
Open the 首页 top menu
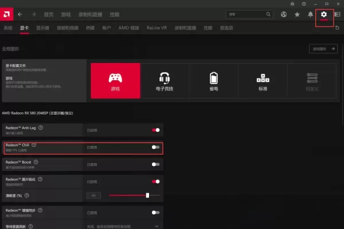[49, 14]
